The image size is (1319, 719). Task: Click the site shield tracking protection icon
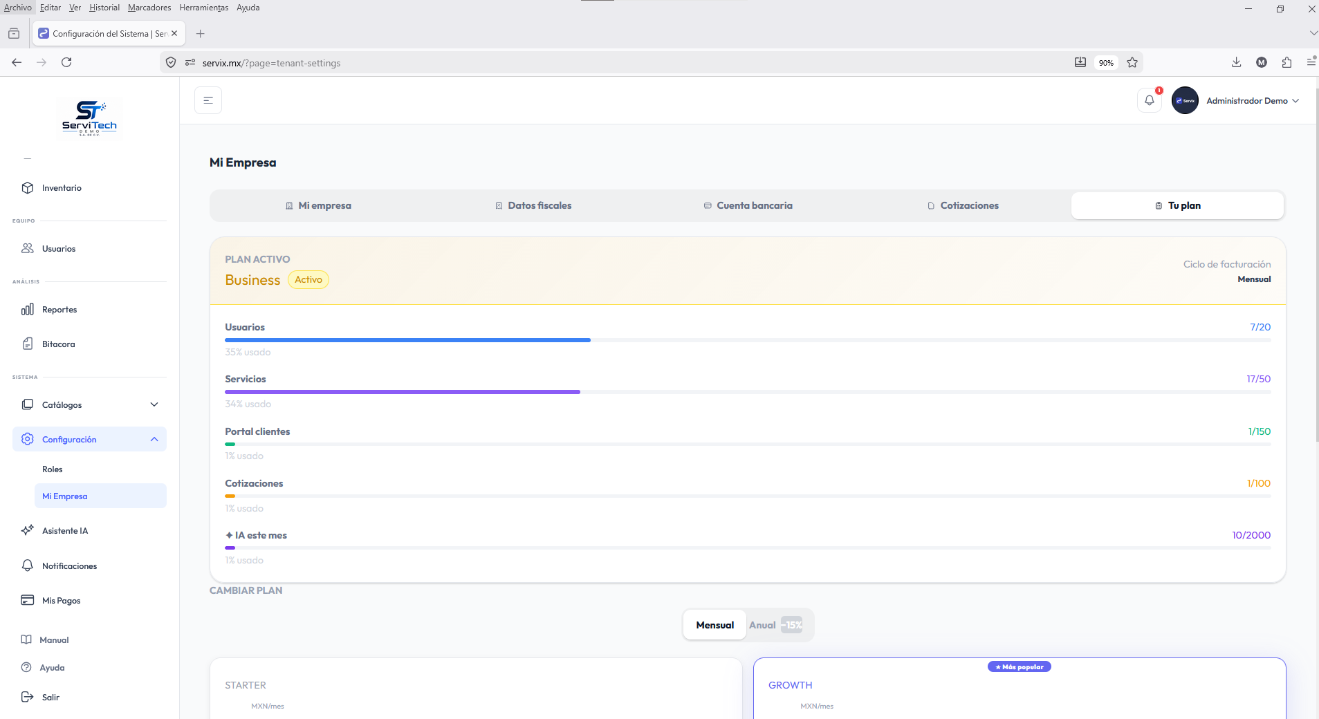[x=171, y=62]
